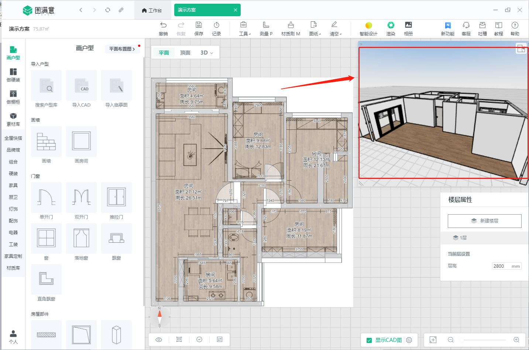Image resolution: width=529 pixels, height=350 pixels.
Task: Open the 工具 tools dropdown
Action: [244, 28]
